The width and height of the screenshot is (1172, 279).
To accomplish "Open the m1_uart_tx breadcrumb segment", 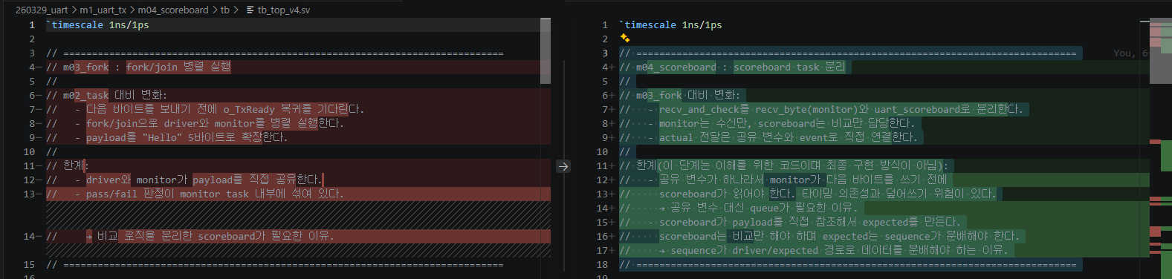I will [103, 10].
